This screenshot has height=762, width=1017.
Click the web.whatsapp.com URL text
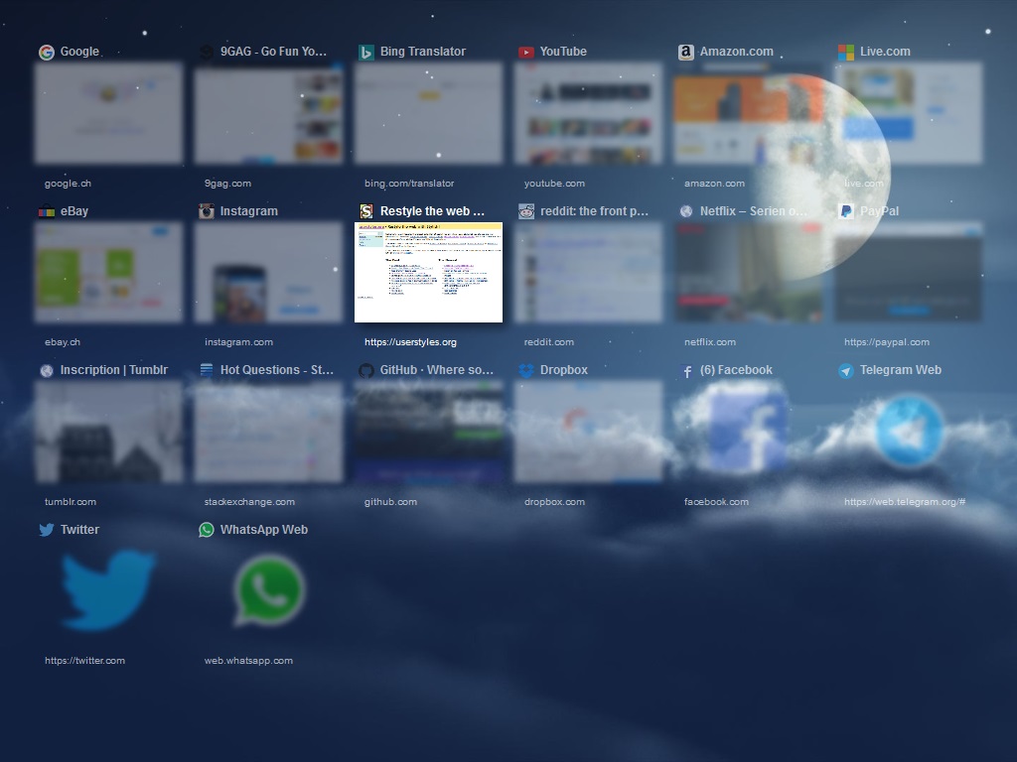[248, 661]
